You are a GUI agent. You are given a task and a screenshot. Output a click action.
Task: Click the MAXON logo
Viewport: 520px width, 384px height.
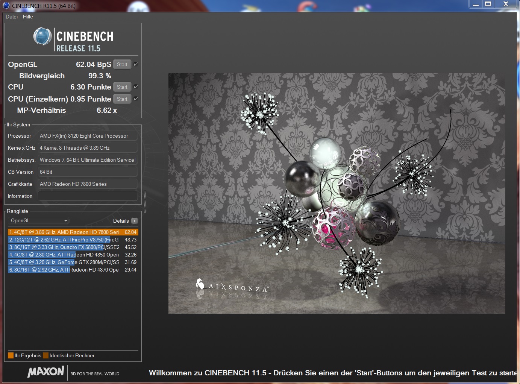pos(46,372)
